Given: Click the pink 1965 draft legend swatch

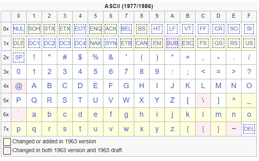Looking at the screenshot, I should [x=7, y=150].
